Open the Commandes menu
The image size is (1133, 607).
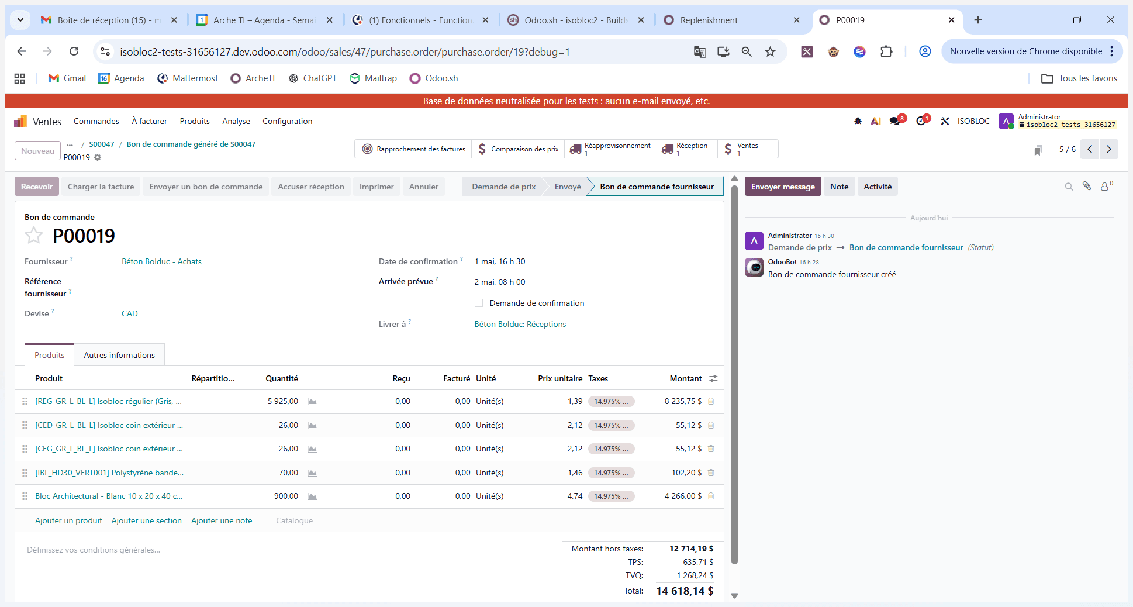click(96, 121)
